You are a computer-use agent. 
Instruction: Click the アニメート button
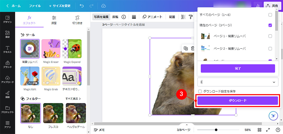click(x=152, y=17)
